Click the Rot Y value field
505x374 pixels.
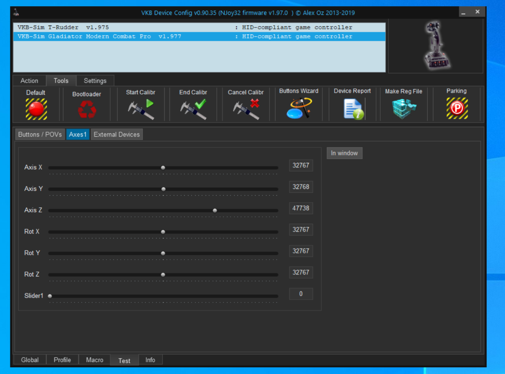[301, 251]
